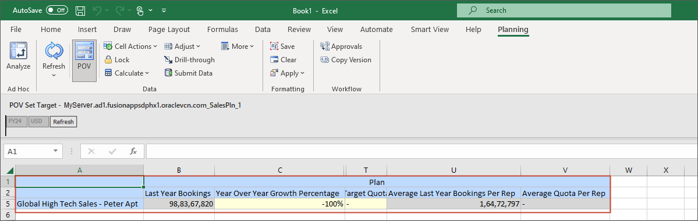This screenshot has height=221, width=698.
Task: Click the 'Plan' header cell
Action: click(x=377, y=182)
